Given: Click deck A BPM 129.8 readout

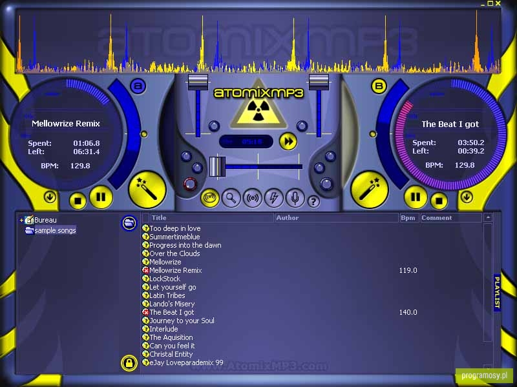Looking at the screenshot, I should 80,166.
